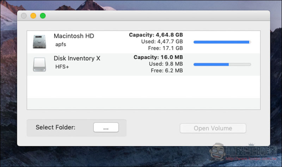282x167 pixels.
Task: Click the Open Volume button
Action: (213, 128)
